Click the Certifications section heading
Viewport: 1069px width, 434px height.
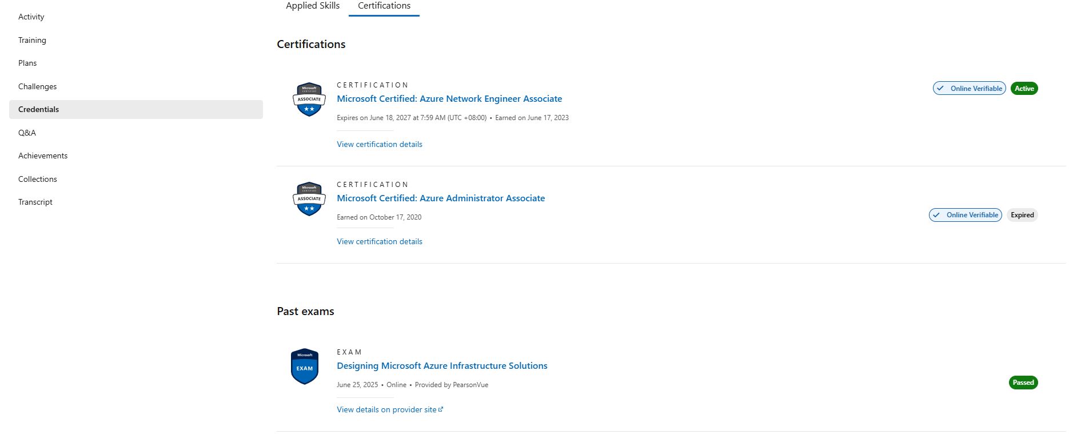tap(311, 44)
